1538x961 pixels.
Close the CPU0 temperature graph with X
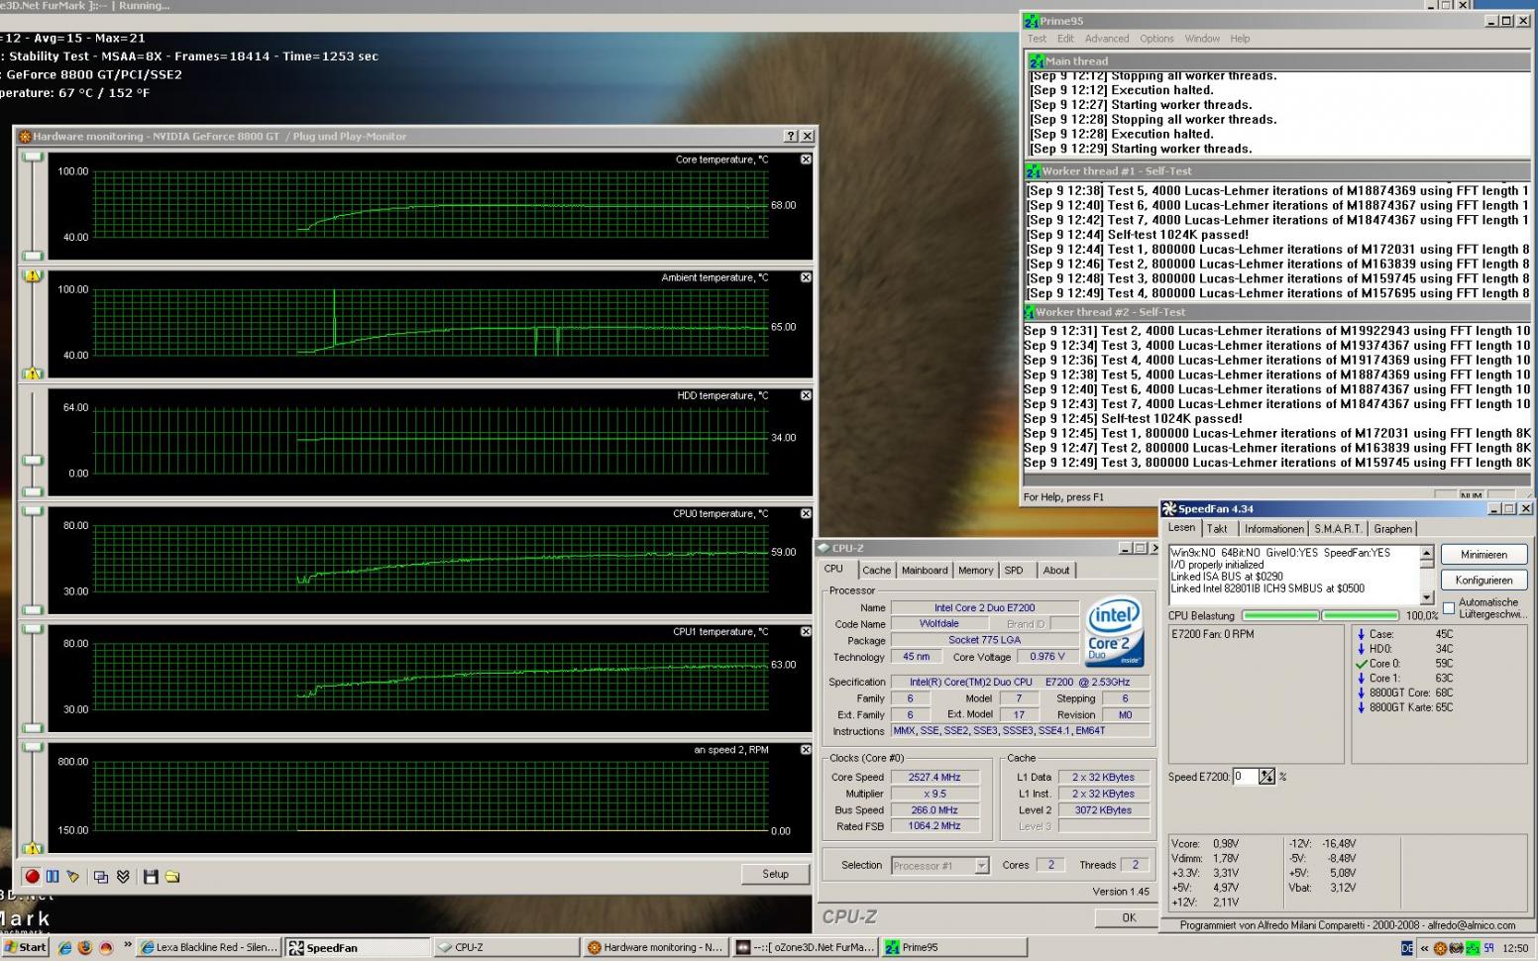click(806, 513)
